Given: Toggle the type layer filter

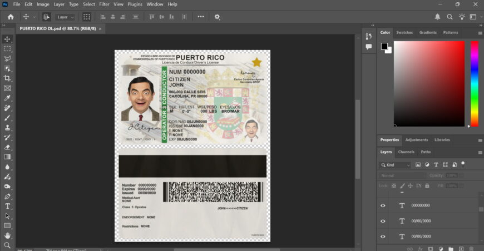Looking at the screenshot, I should click(x=436, y=165).
